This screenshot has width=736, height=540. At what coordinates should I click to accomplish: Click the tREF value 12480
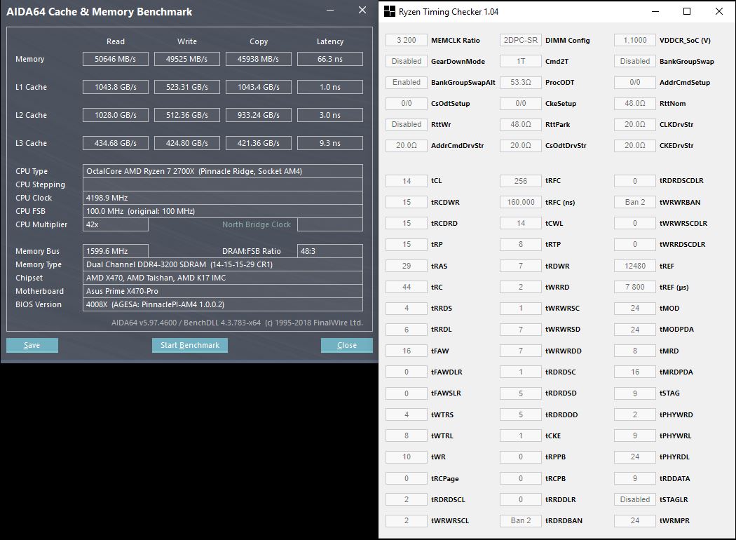(x=634, y=266)
